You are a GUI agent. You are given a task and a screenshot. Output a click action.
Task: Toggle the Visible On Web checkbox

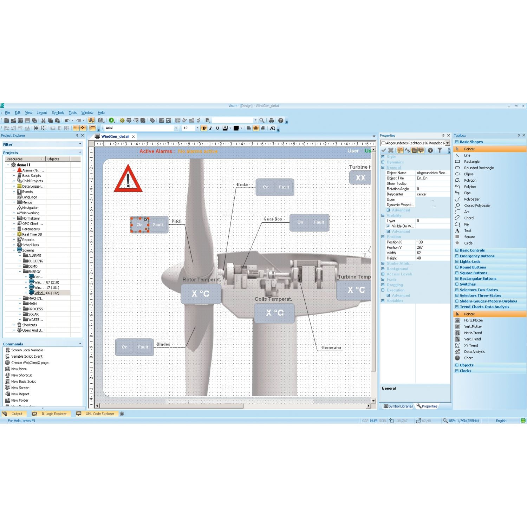[x=388, y=226]
